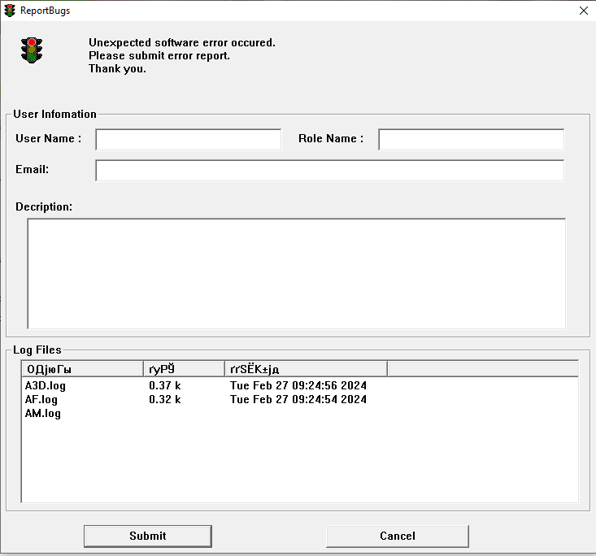Select the AM.log file entry
Image resolution: width=596 pixels, height=556 pixels.
(x=43, y=414)
